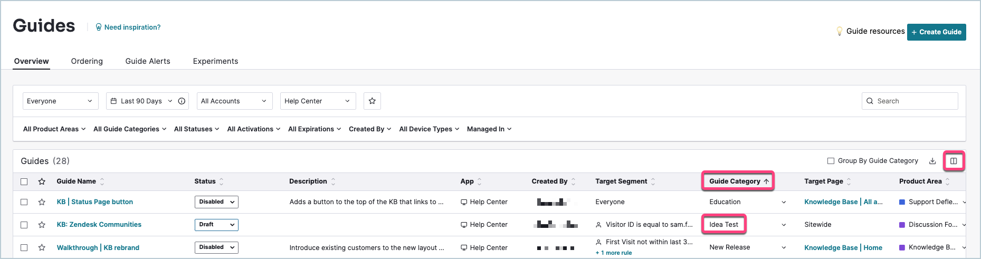Favorite the KB: Zendesk Communities guide
Screen dimensions: 981x259
[x=42, y=225]
